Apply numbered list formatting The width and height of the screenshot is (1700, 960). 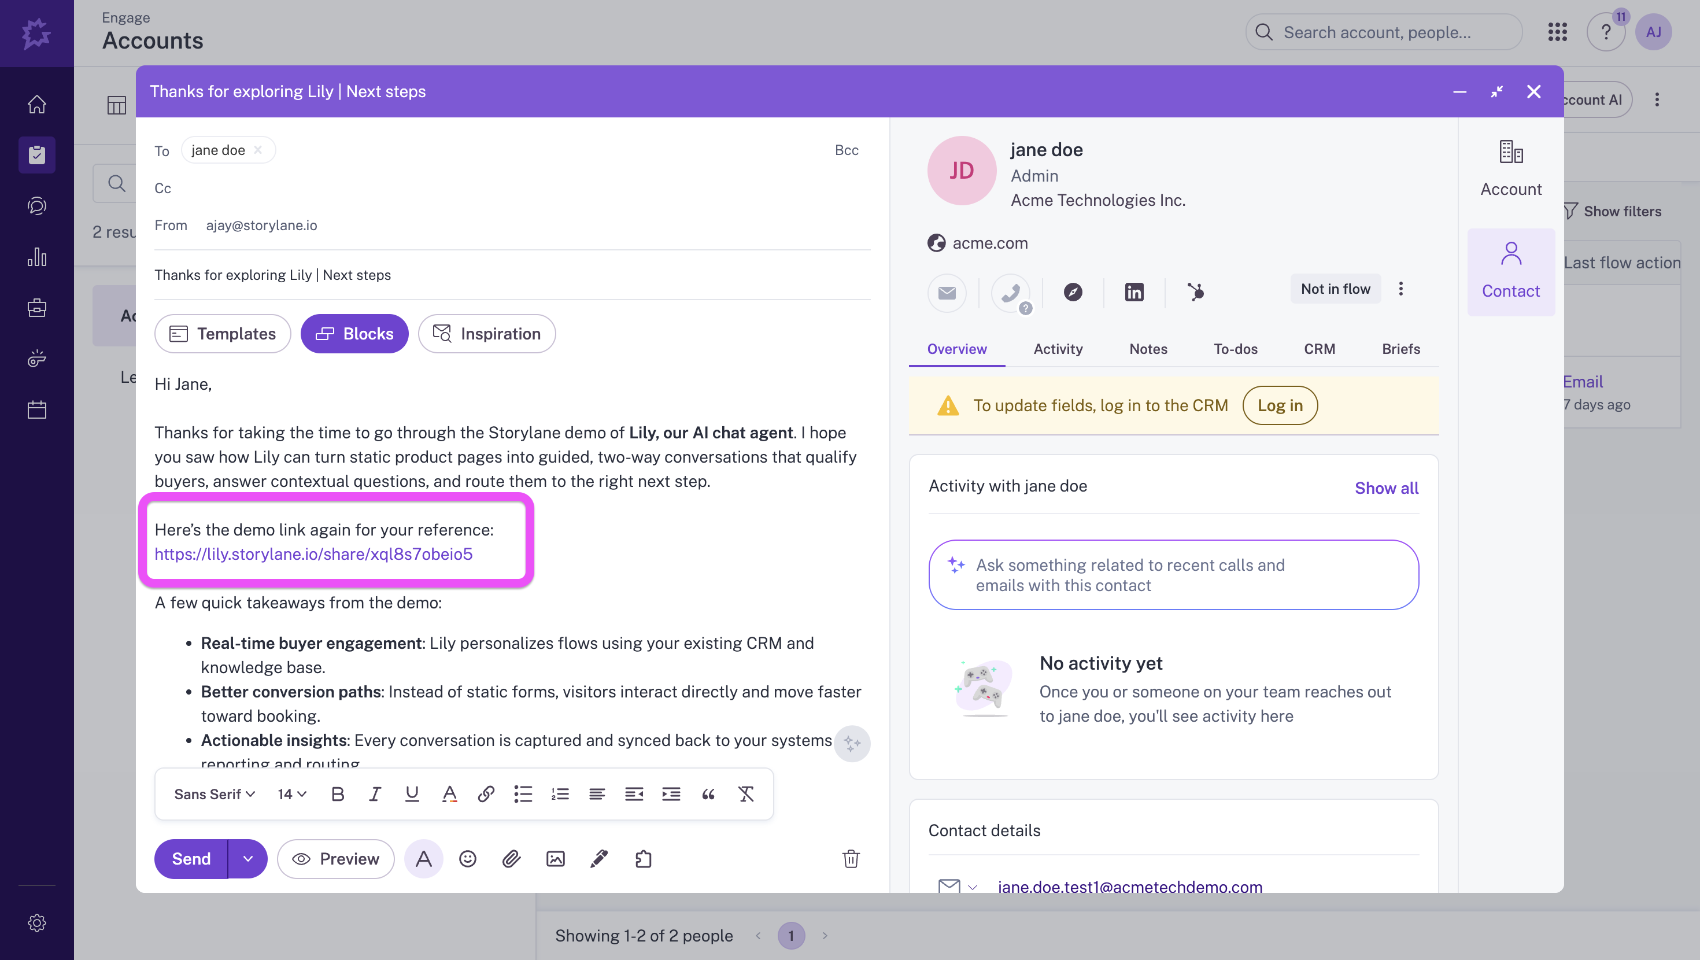[x=560, y=794]
